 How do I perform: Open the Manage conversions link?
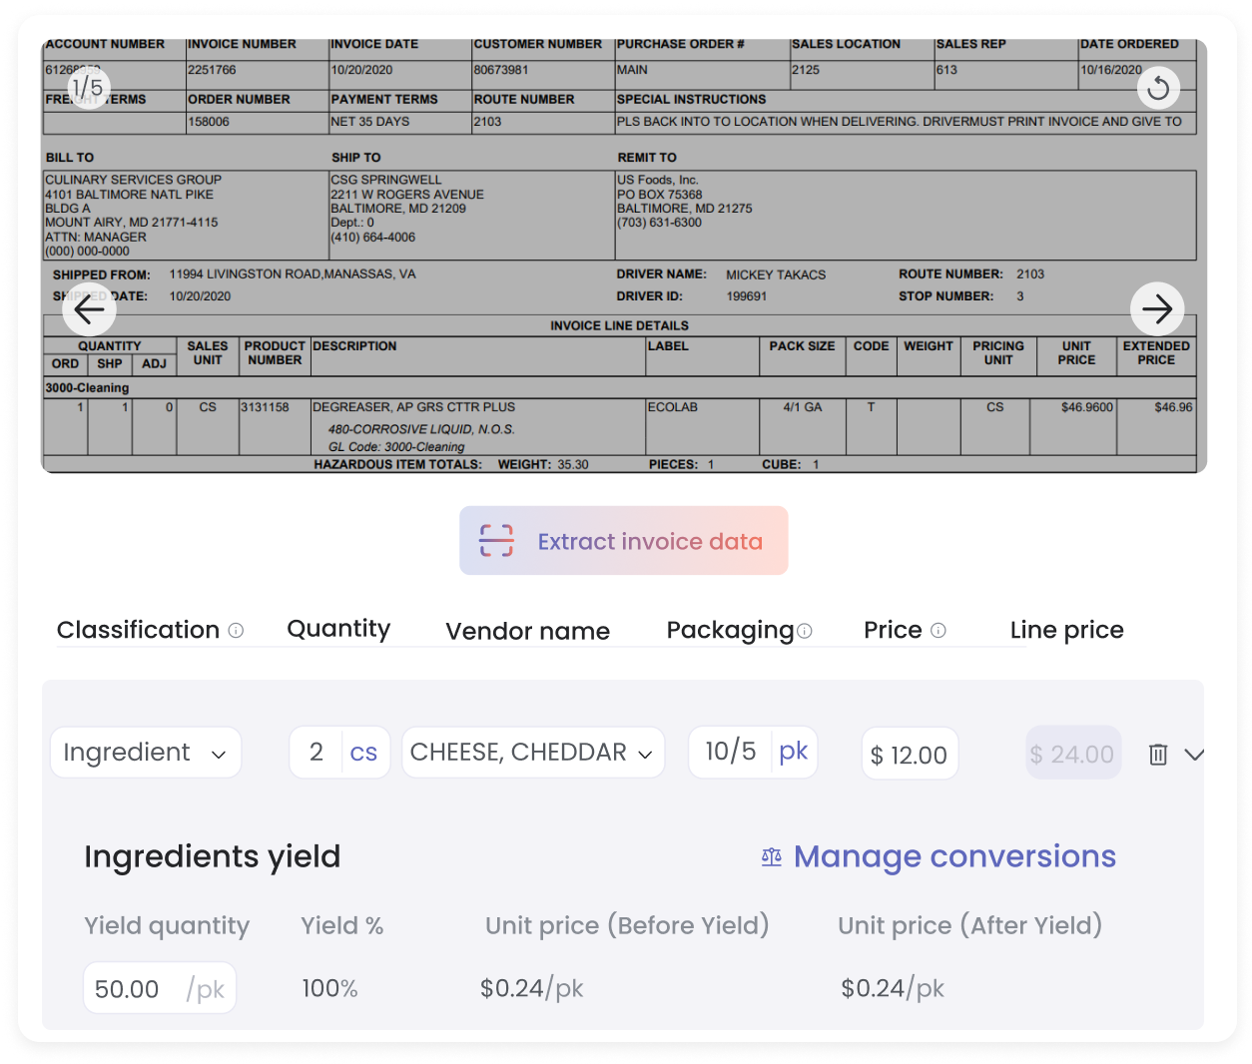[953, 857]
